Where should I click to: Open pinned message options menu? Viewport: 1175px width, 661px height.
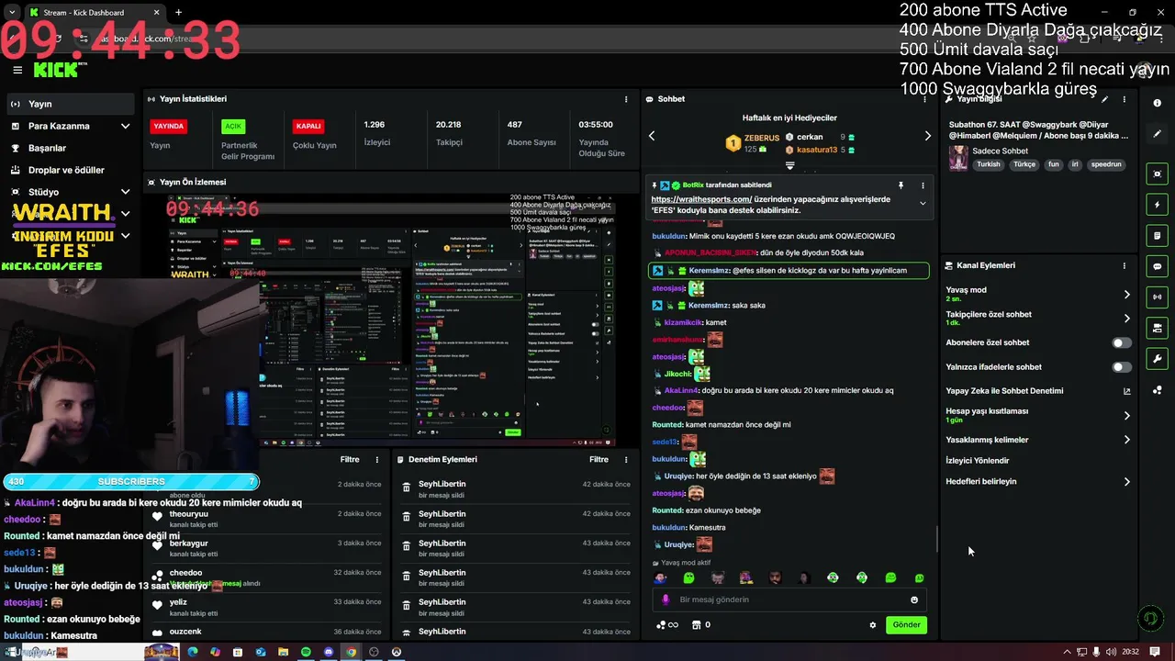tap(923, 185)
